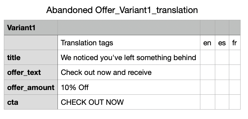Select the 'CHECK OUT NOW' cell
This screenshot has height=119, width=248.
click(x=92, y=102)
